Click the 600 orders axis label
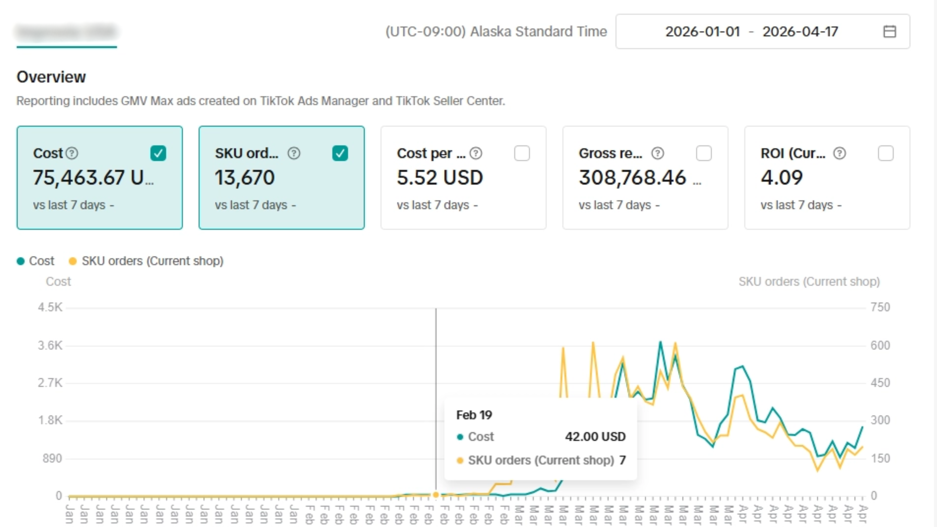937x527 pixels. click(x=880, y=345)
